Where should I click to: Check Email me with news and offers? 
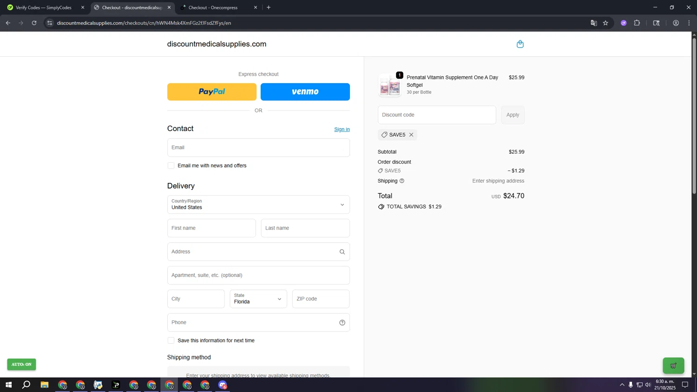171,166
